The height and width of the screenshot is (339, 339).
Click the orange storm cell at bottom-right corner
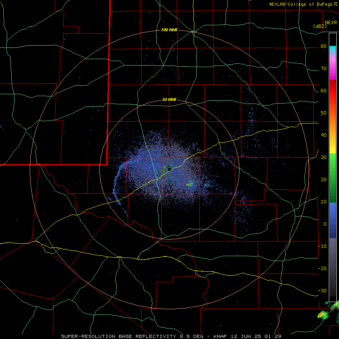(x=322, y=314)
